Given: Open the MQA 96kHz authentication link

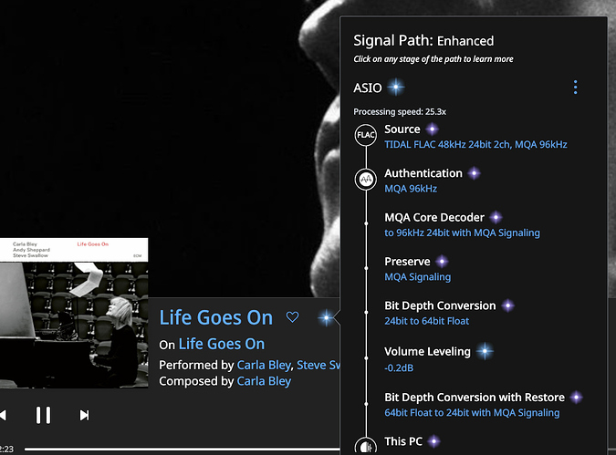Looking at the screenshot, I should pyautogui.click(x=411, y=189).
